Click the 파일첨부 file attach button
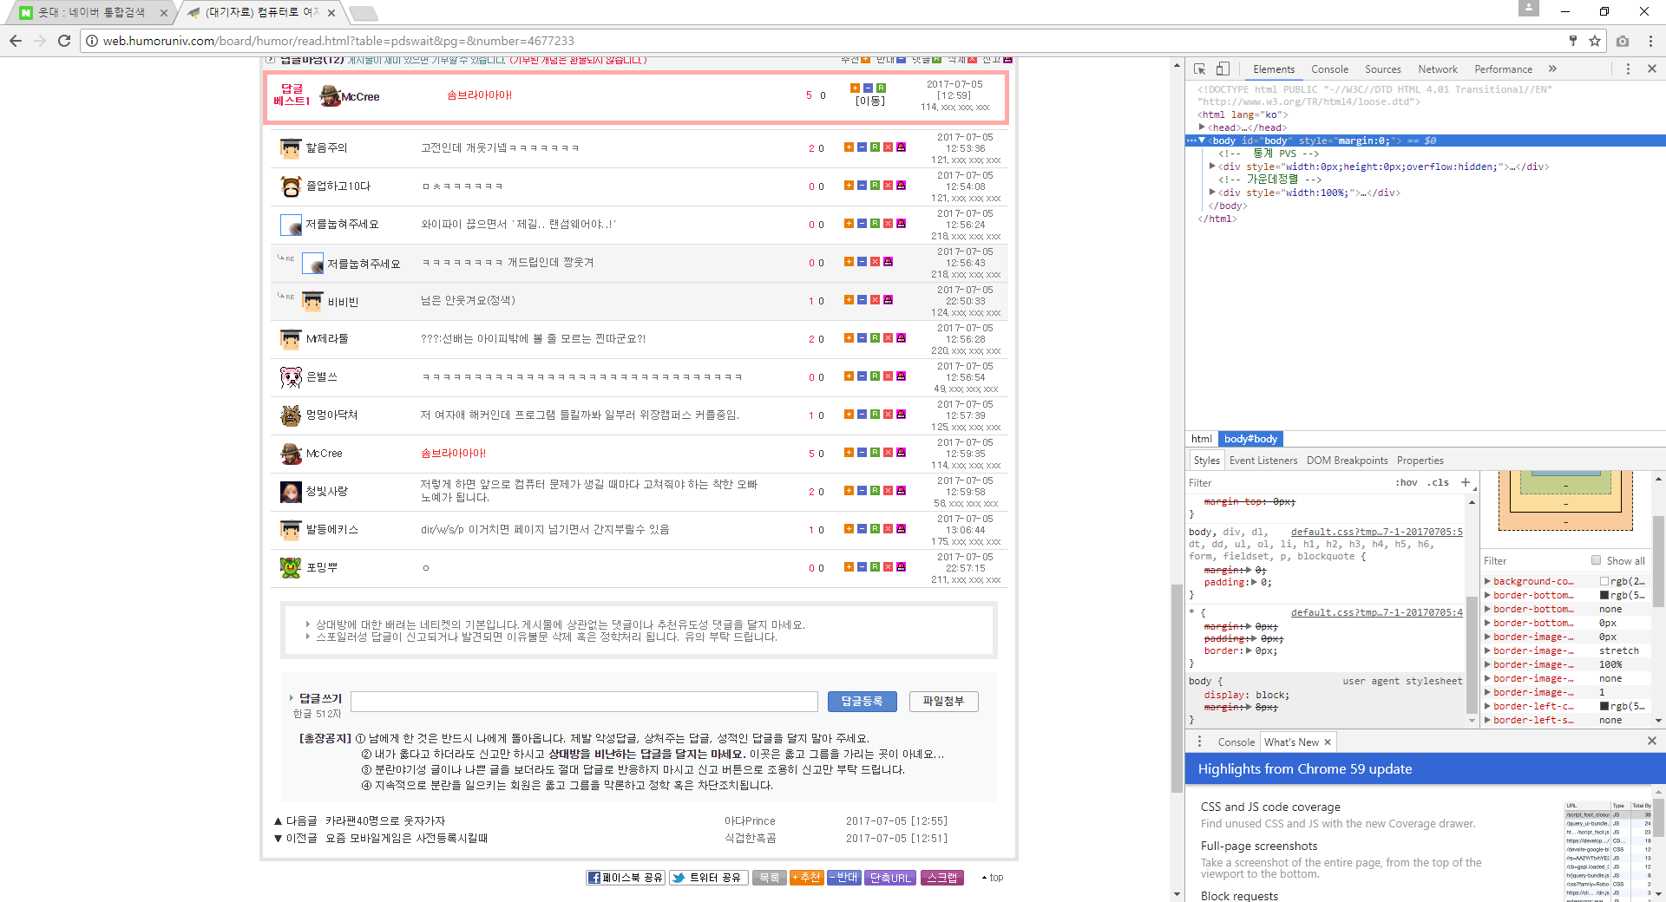 (x=943, y=701)
